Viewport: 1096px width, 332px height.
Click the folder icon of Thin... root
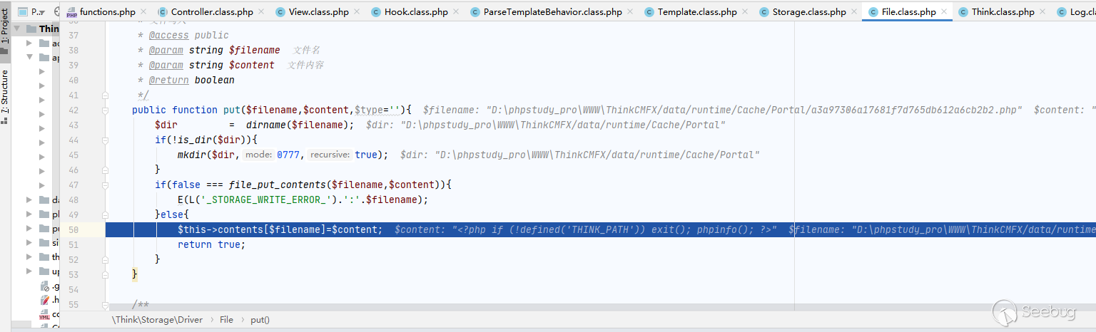[x=31, y=28]
